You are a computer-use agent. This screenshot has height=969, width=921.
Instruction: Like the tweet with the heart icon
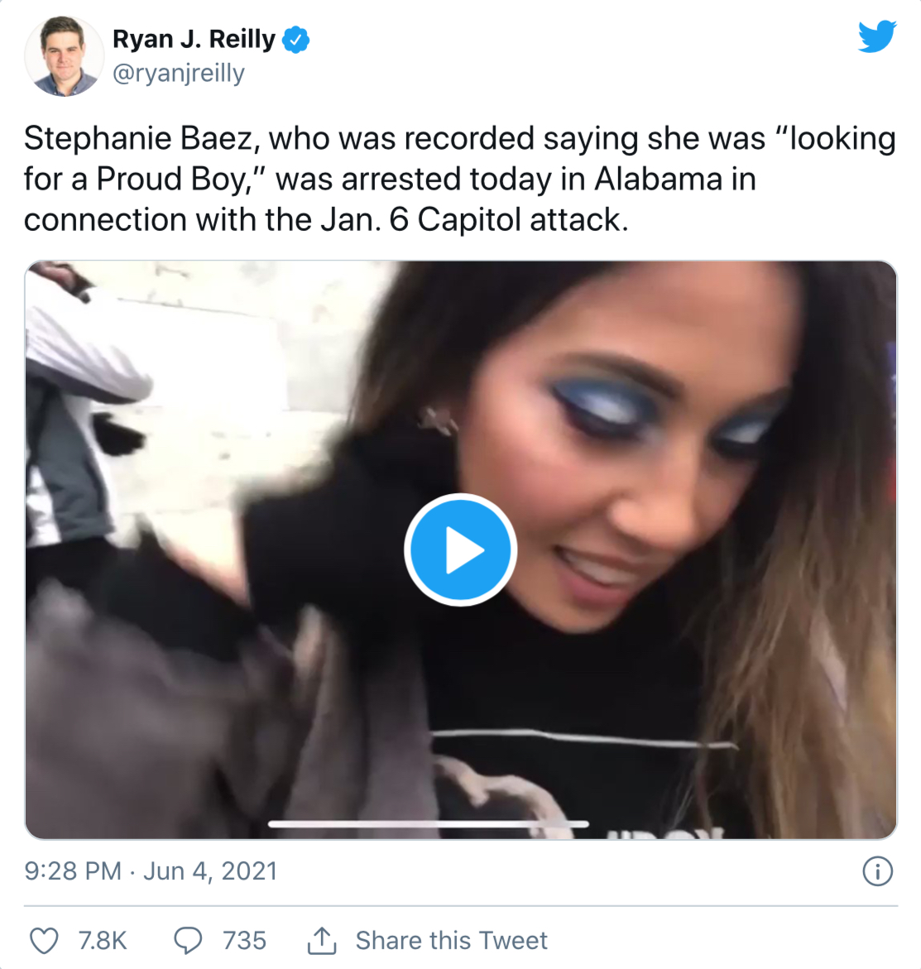(x=45, y=941)
